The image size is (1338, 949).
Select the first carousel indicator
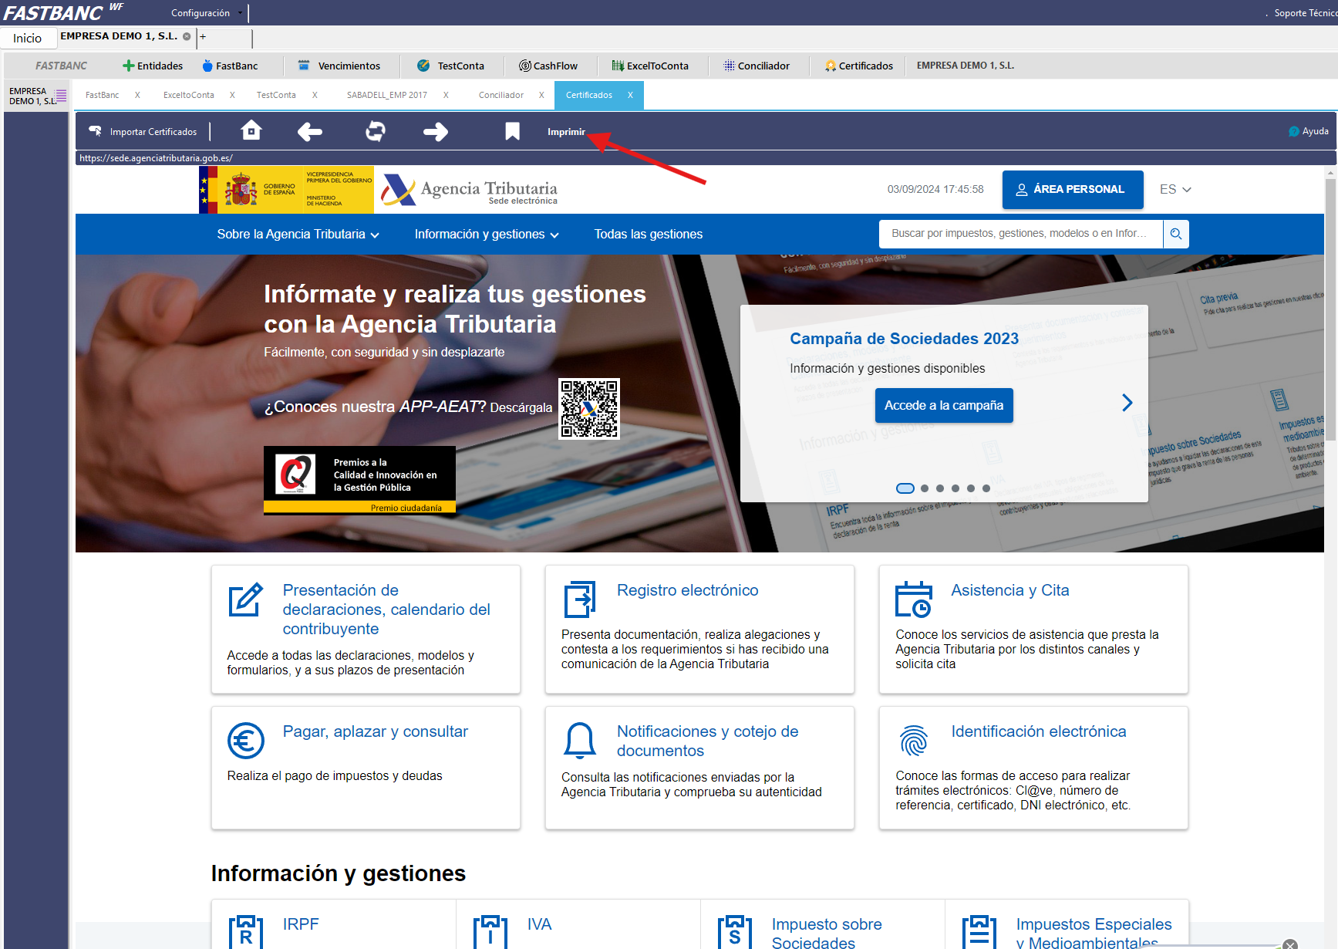[905, 488]
